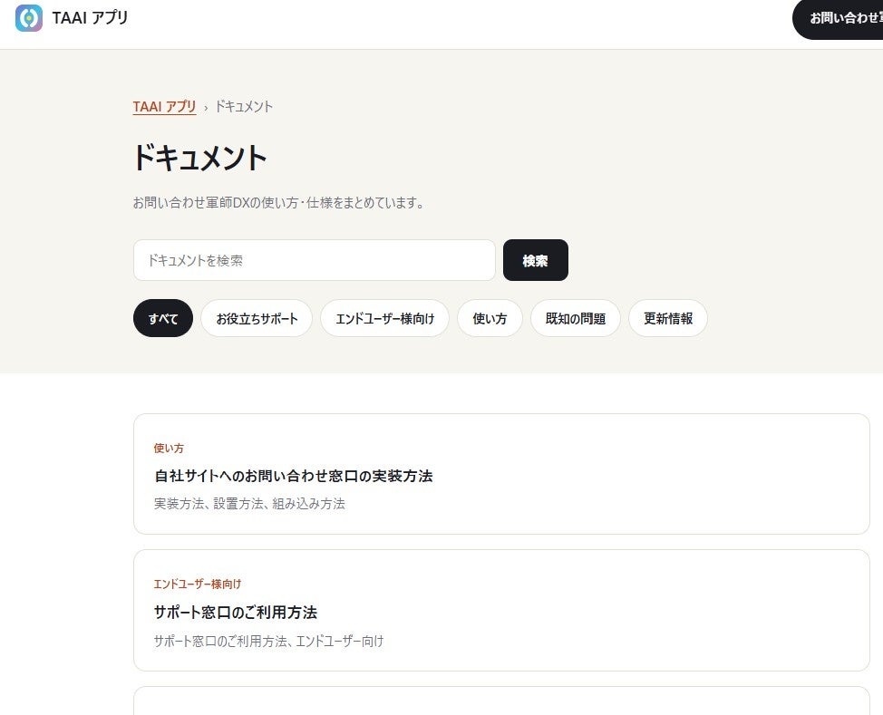This screenshot has width=883, height=715.
Task: Follow the TAAI アプリ breadcrumb link
Action: (x=164, y=106)
